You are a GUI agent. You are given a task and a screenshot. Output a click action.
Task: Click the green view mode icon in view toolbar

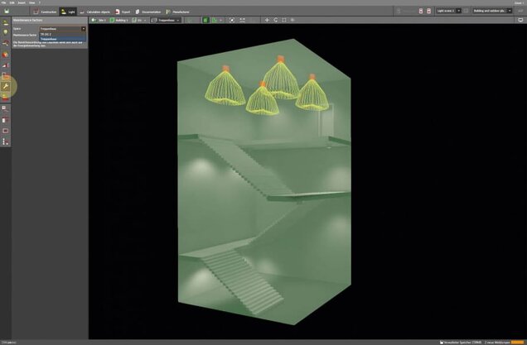(206, 19)
